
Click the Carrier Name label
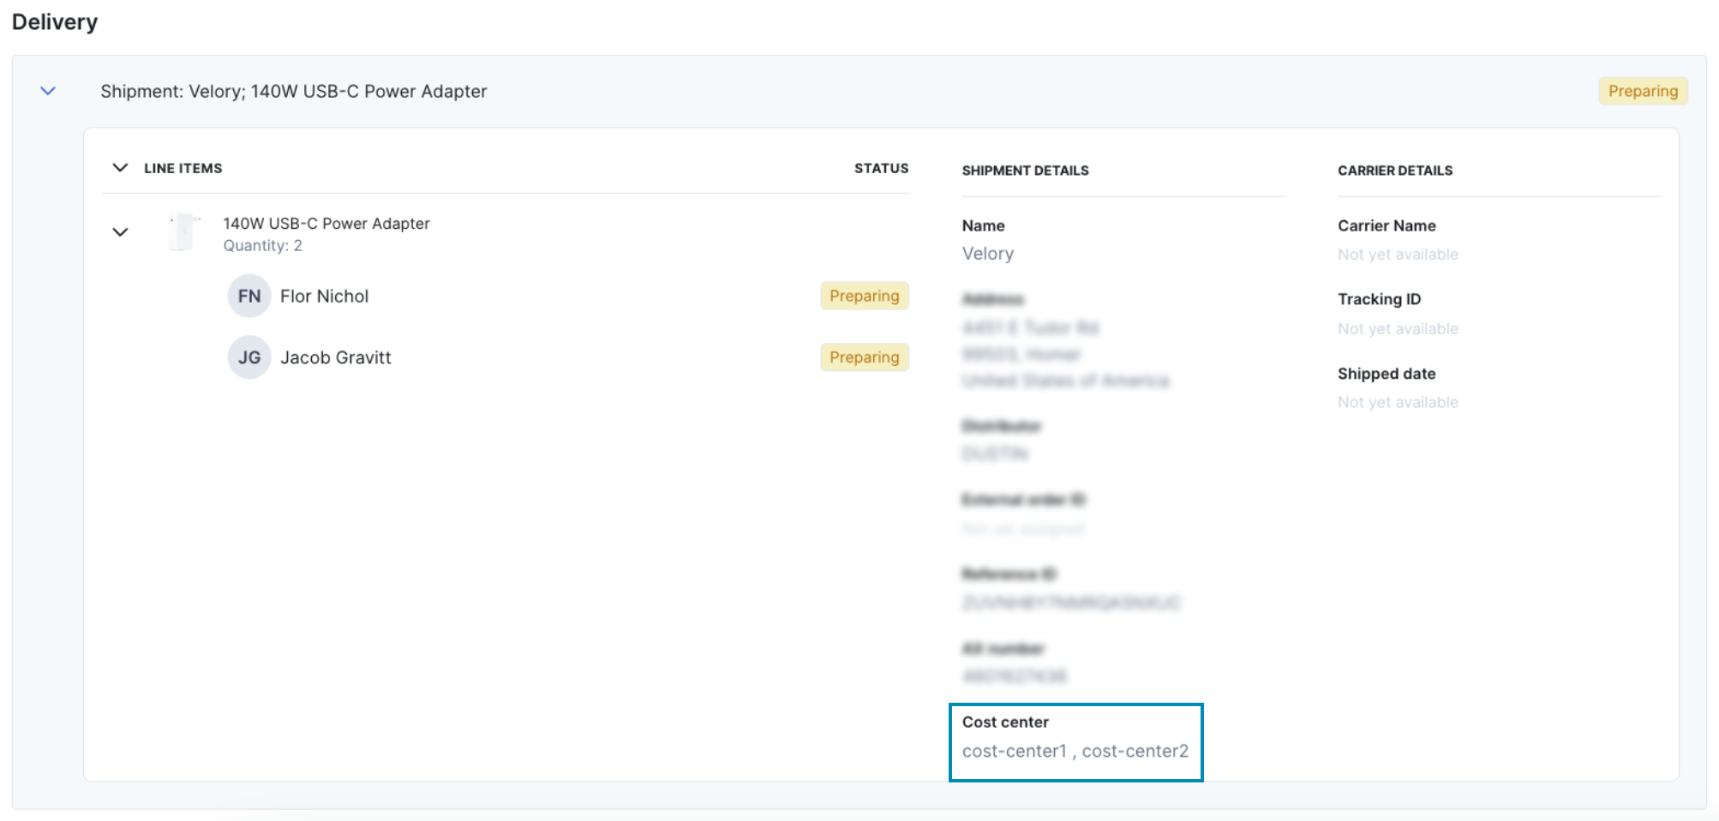point(1387,226)
